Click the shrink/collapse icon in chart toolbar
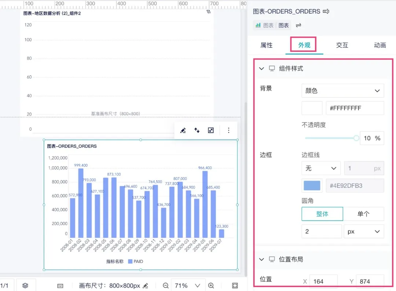Viewport: 396px width, 291px height. click(211, 130)
